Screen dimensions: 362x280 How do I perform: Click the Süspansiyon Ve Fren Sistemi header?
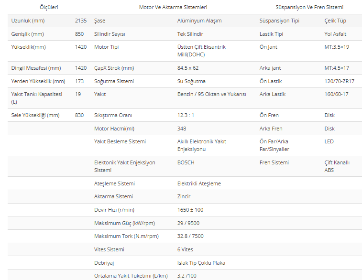(309, 7)
